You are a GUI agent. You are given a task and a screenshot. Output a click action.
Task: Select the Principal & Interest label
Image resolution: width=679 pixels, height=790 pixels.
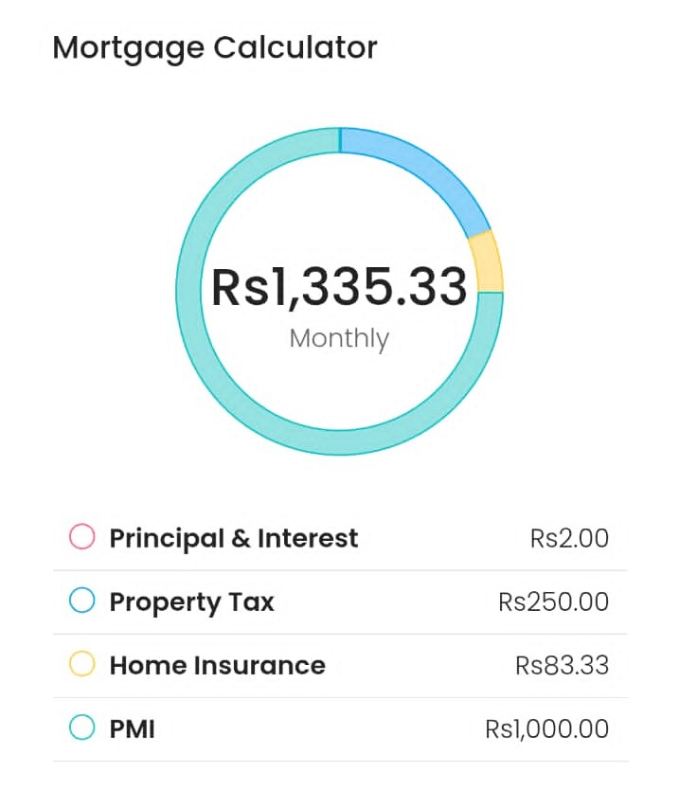234,538
